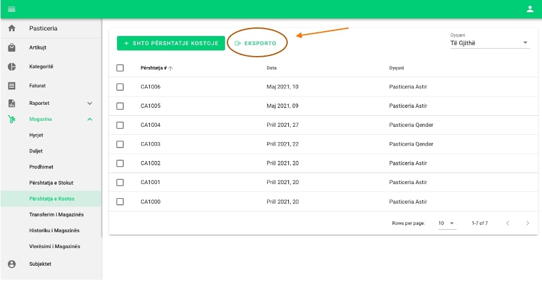Collapse the Magazina menu section
The image size is (542, 281).
click(x=90, y=119)
